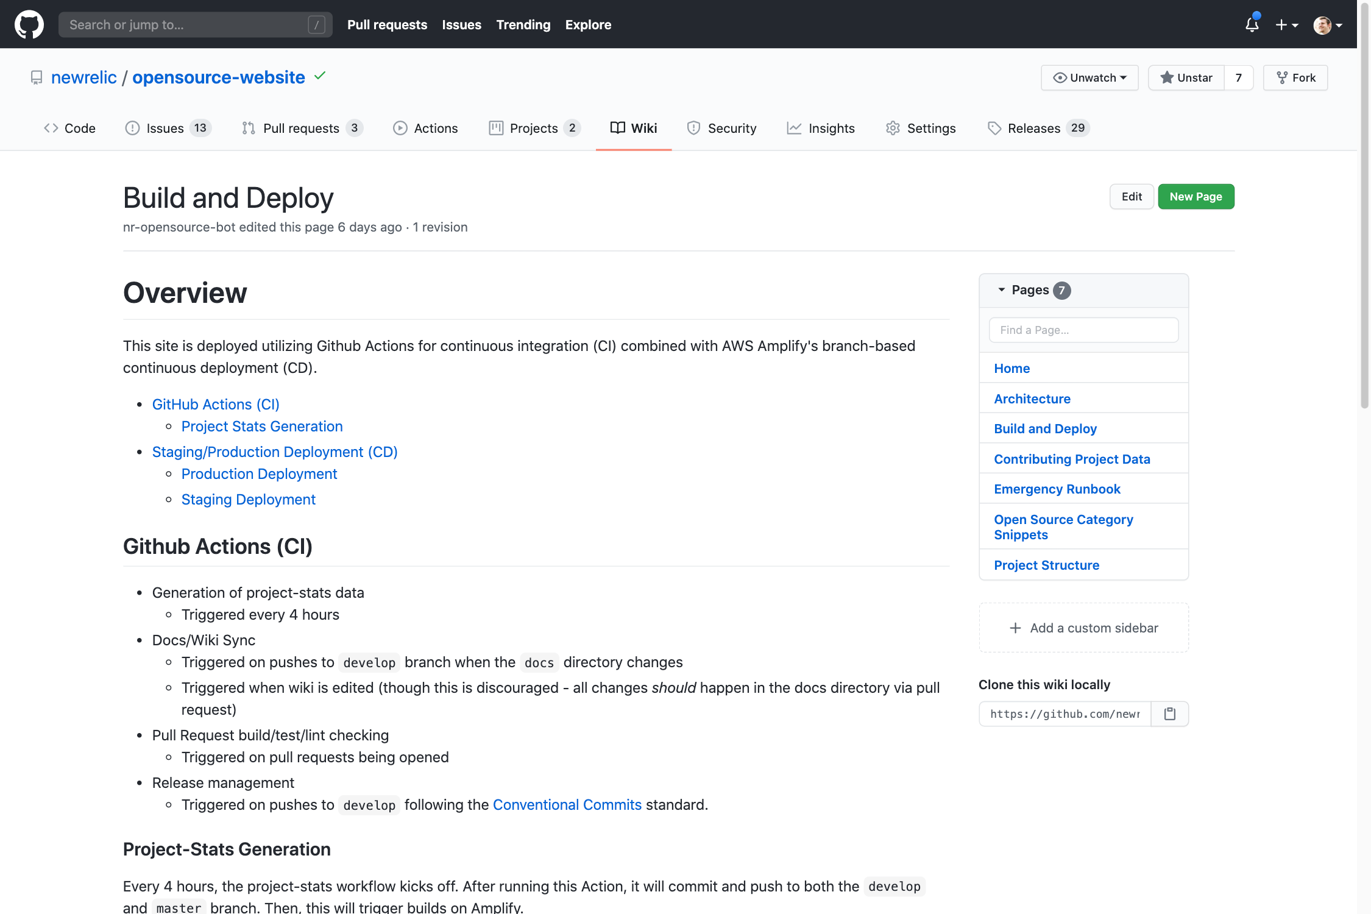Click the repository icon beside newrelic
The height and width of the screenshot is (914, 1371).
tap(37, 77)
